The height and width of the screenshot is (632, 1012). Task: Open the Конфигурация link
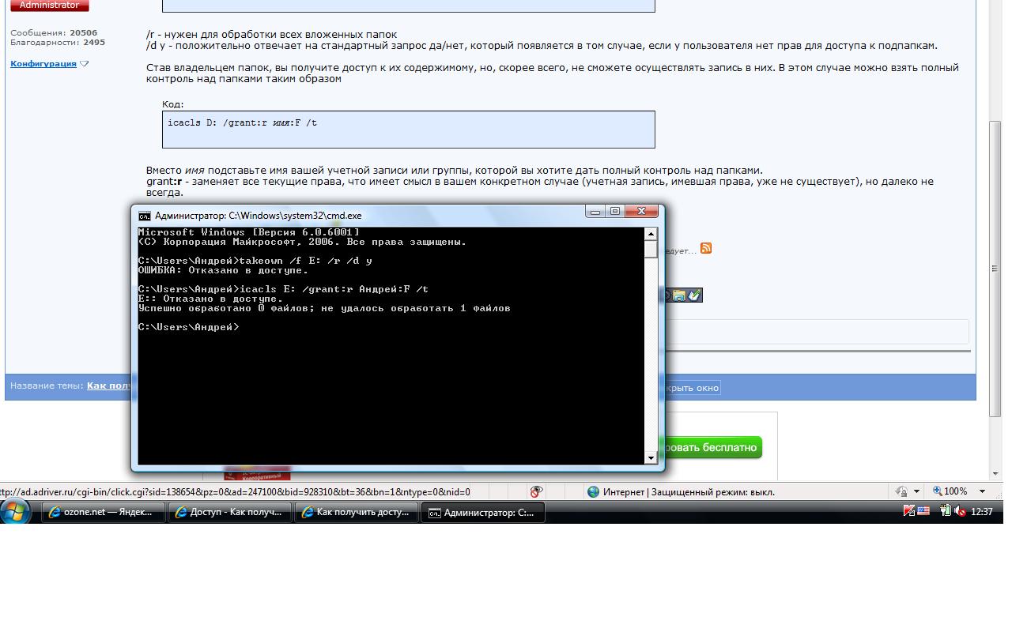(43, 64)
